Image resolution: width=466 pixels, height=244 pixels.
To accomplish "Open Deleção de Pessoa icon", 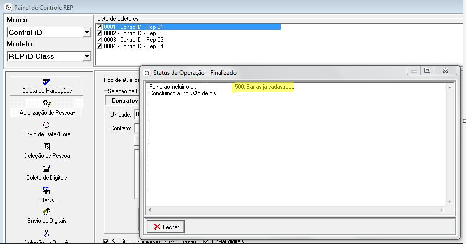I will 47,146.
